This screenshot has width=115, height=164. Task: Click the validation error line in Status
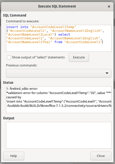click(59, 93)
